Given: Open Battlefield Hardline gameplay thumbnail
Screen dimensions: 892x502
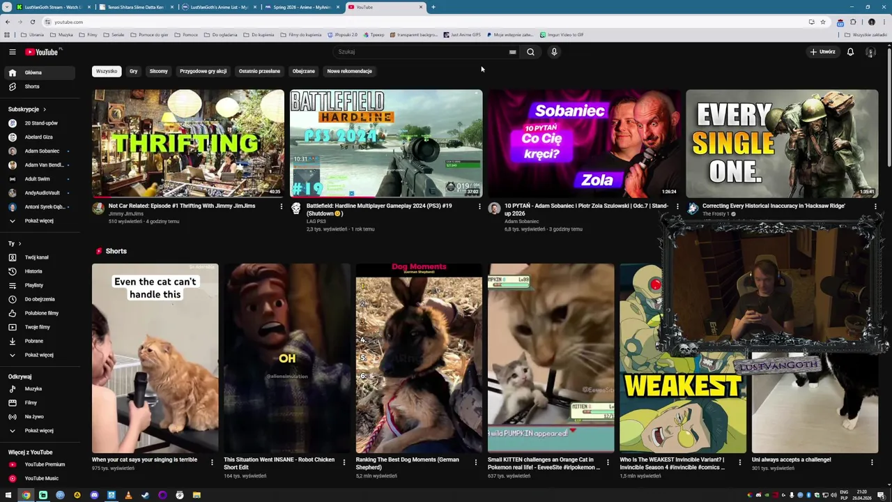Looking at the screenshot, I should (x=386, y=144).
